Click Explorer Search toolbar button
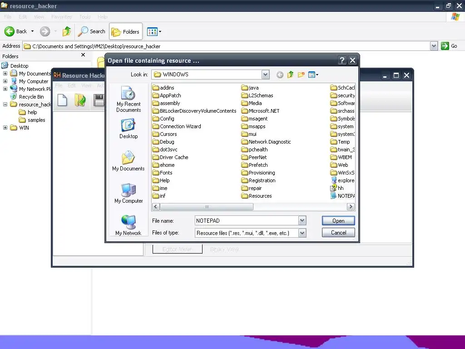This screenshot has width=465, height=349. (x=92, y=31)
